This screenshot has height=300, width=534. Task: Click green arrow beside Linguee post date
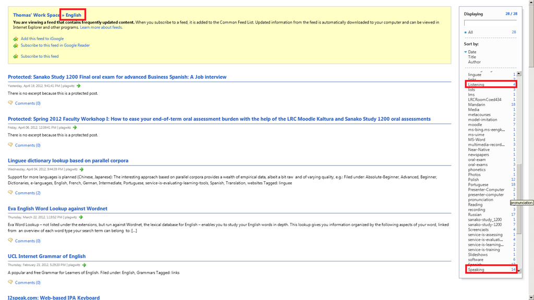(81, 169)
